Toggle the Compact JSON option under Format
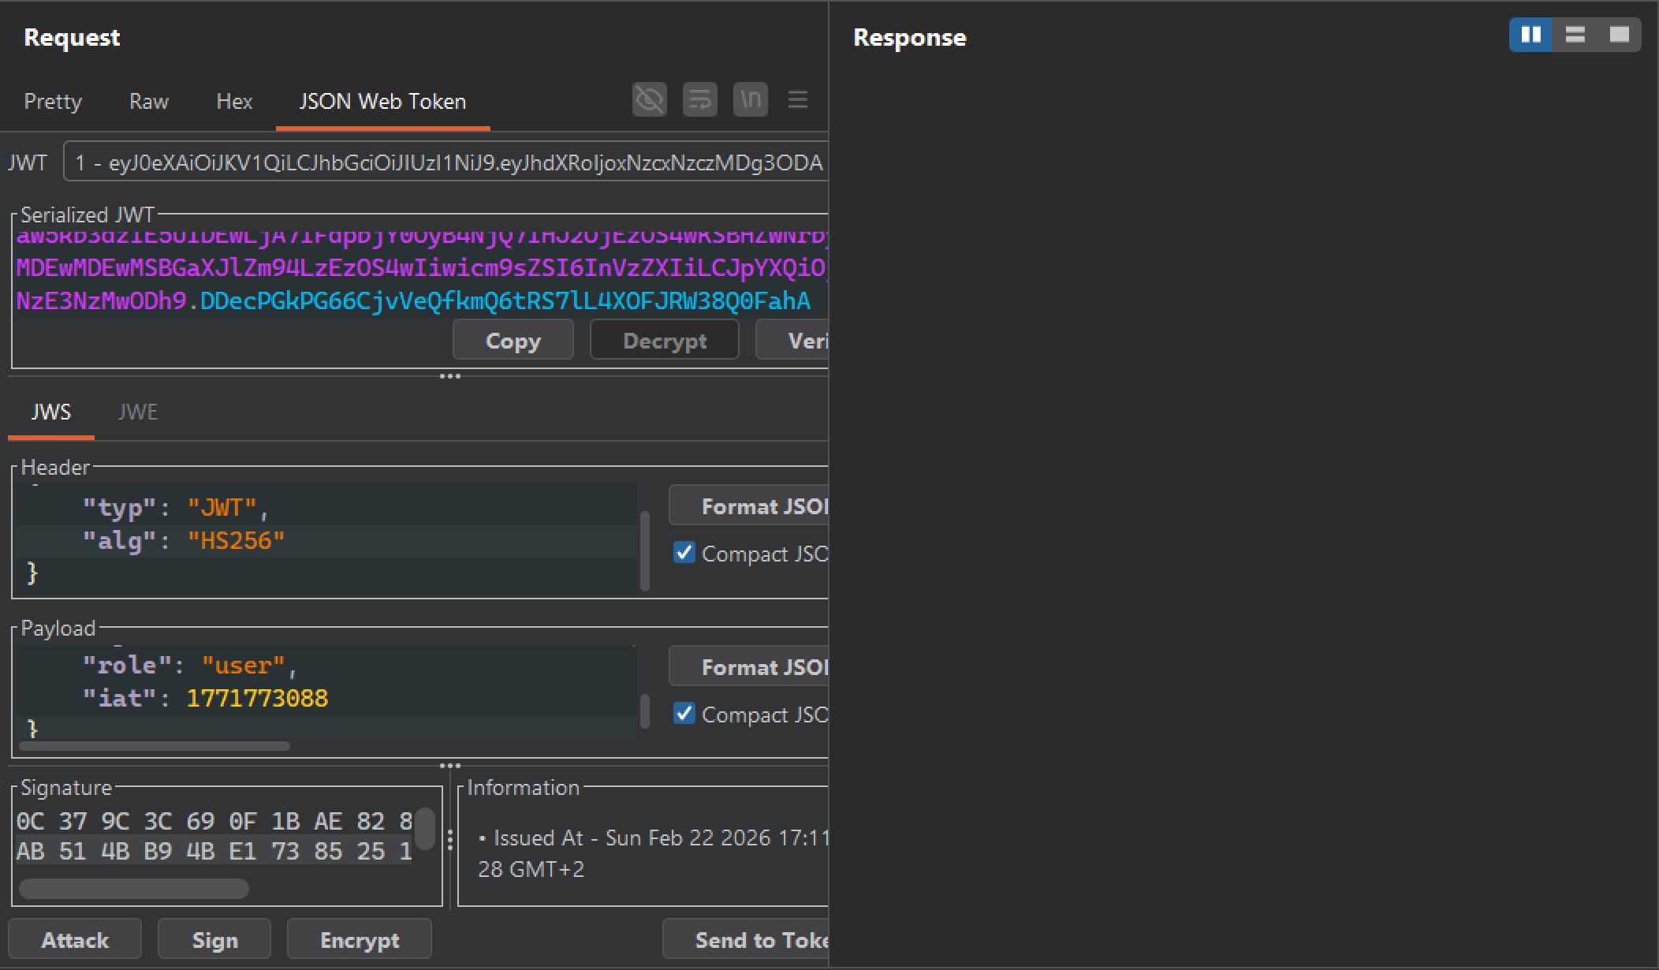The width and height of the screenshot is (1659, 970). point(684,554)
